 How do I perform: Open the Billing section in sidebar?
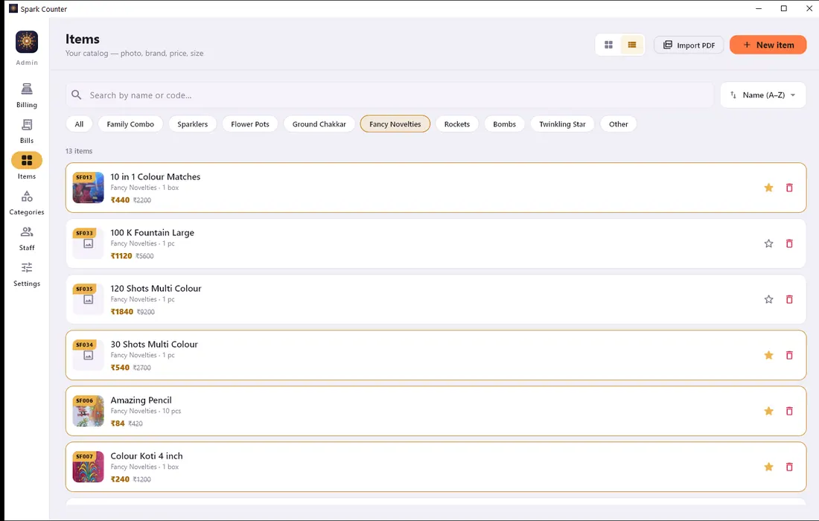click(27, 95)
